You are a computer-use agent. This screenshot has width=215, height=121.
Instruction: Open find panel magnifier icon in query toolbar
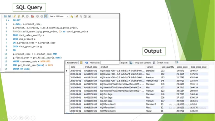pos(81,16)
